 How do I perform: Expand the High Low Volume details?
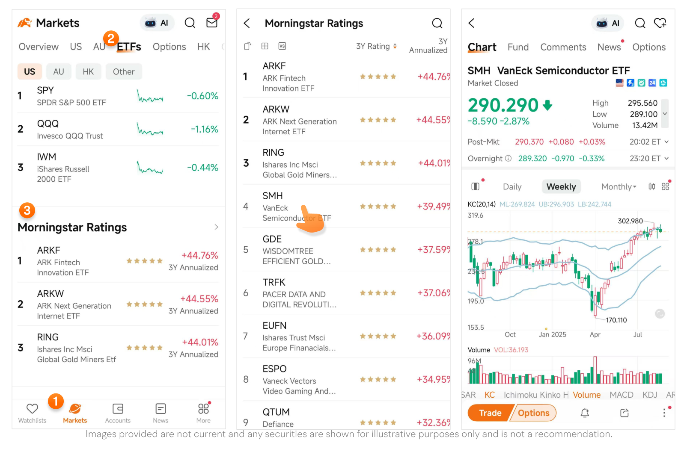point(665,114)
